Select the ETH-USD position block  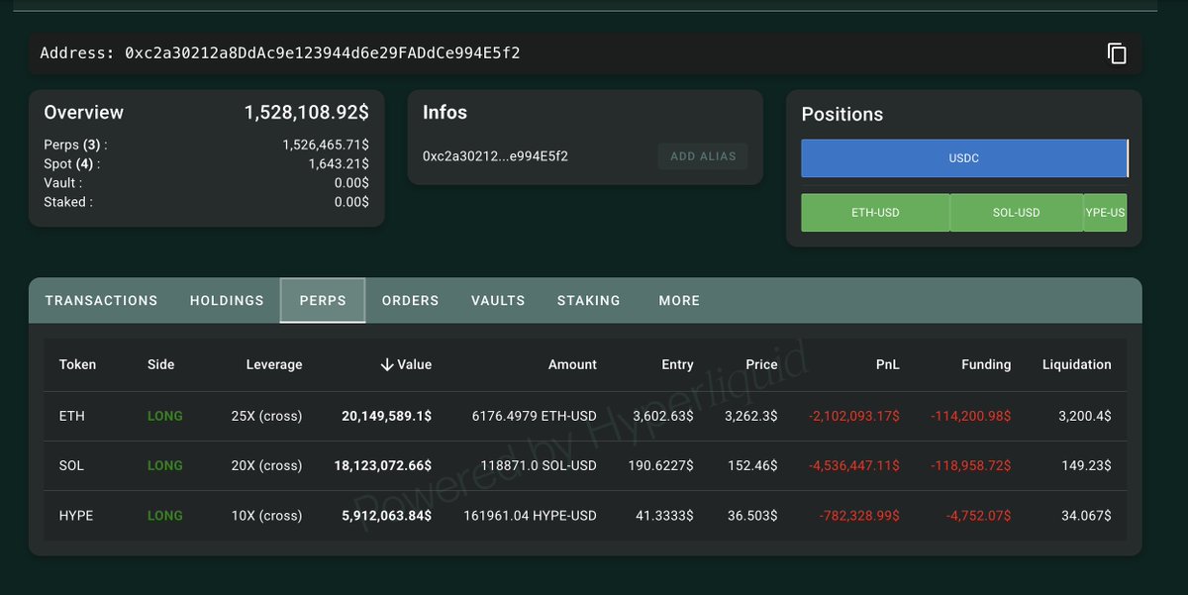click(875, 212)
